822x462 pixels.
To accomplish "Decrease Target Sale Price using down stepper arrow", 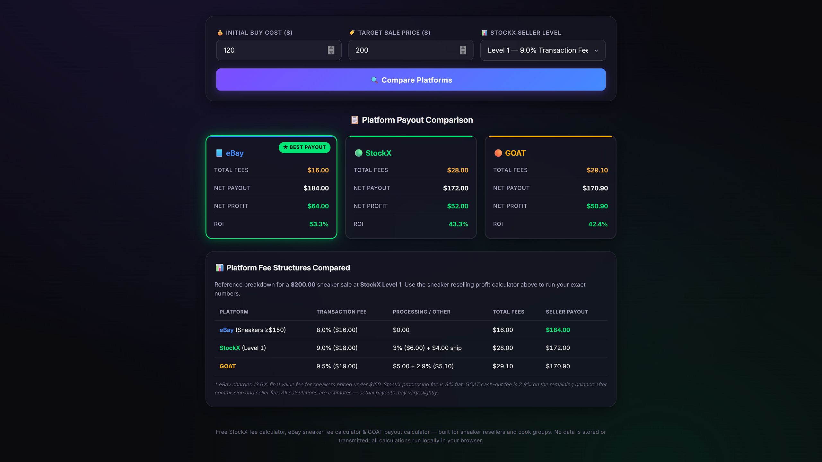I will (463, 52).
